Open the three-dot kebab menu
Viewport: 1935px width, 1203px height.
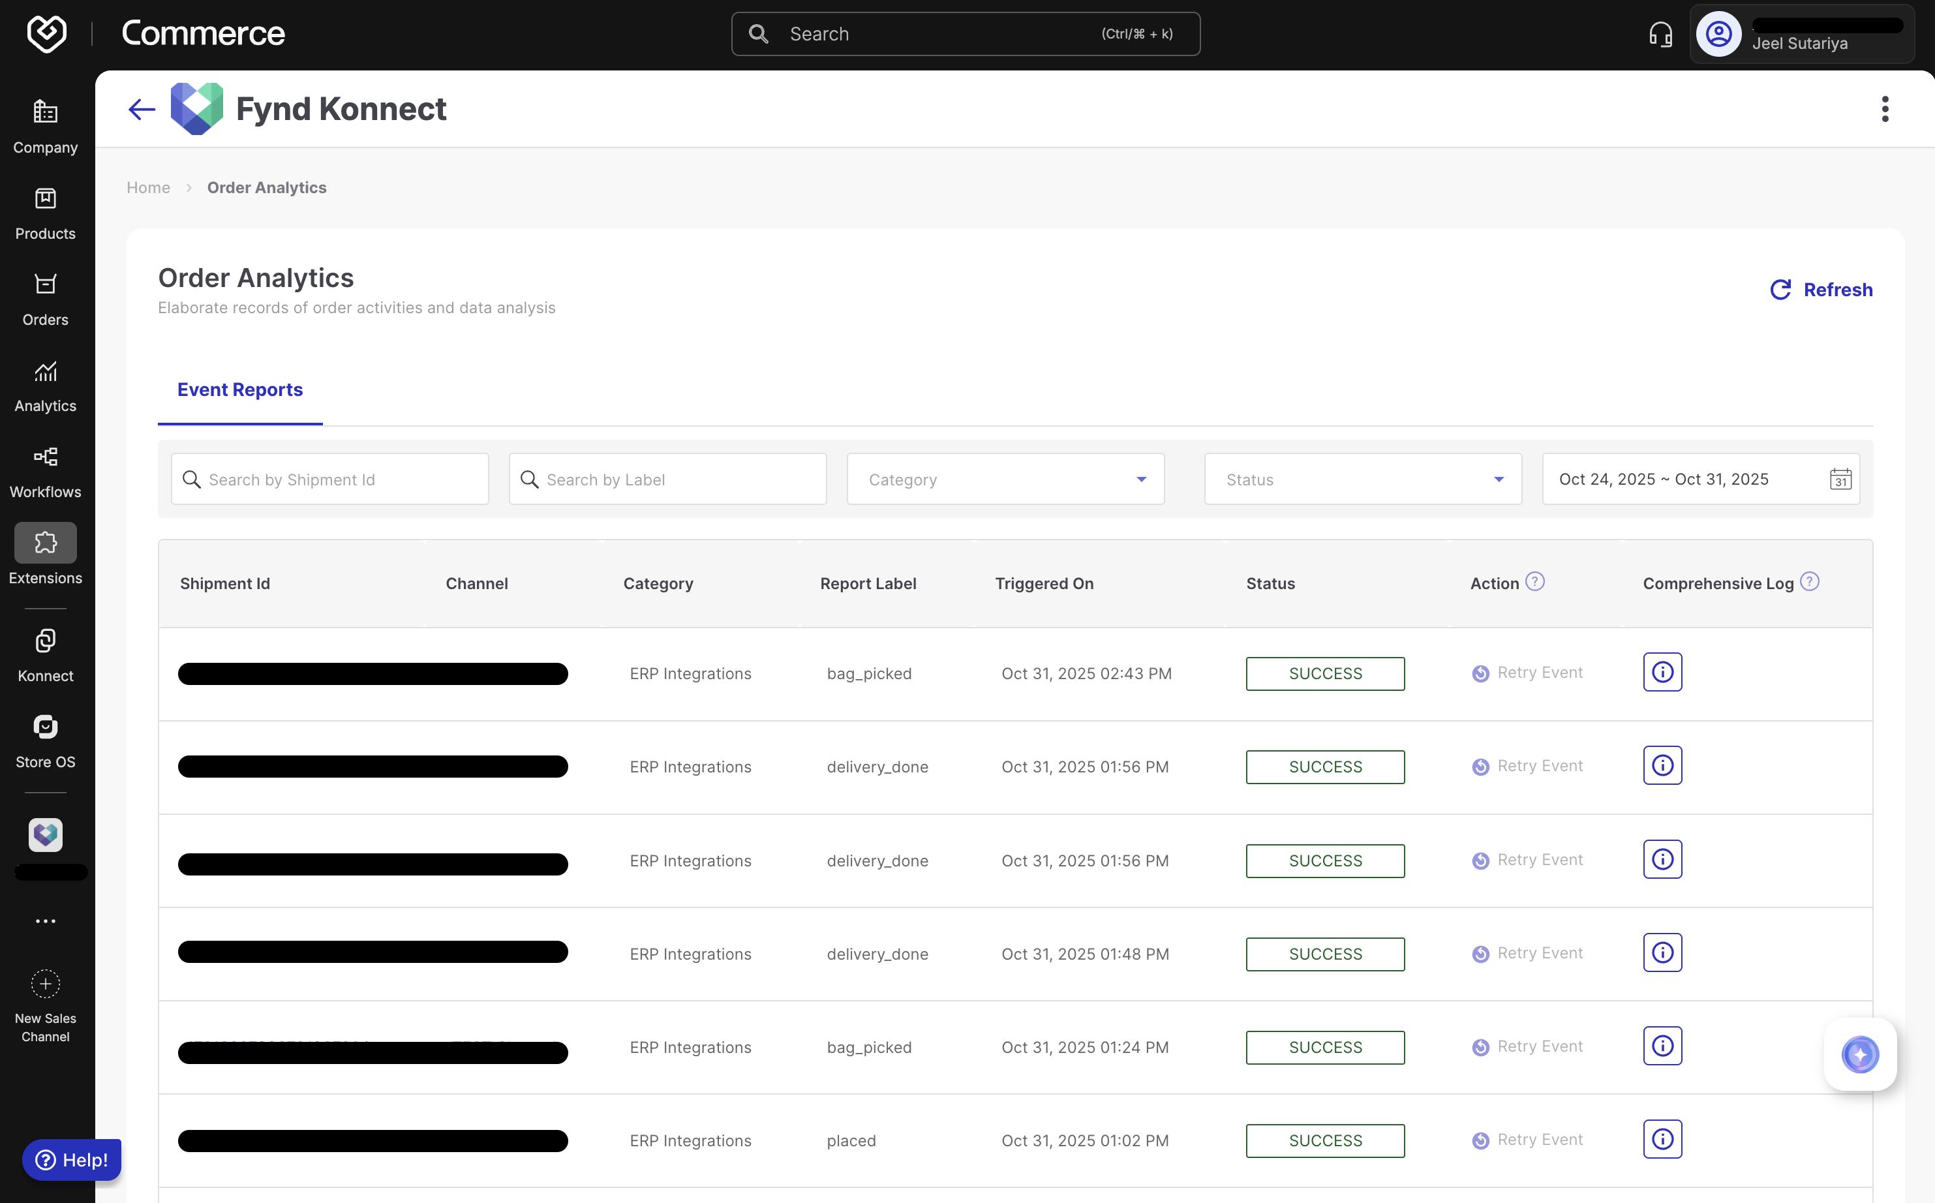click(1884, 109)
